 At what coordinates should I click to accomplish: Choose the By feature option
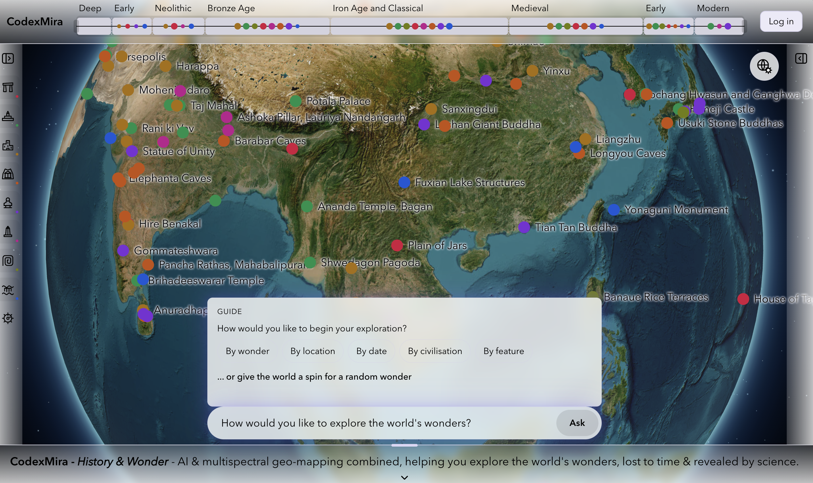click(503, 351)
